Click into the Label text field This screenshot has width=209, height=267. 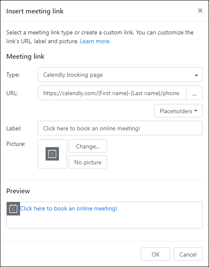[x=120, y=128]
